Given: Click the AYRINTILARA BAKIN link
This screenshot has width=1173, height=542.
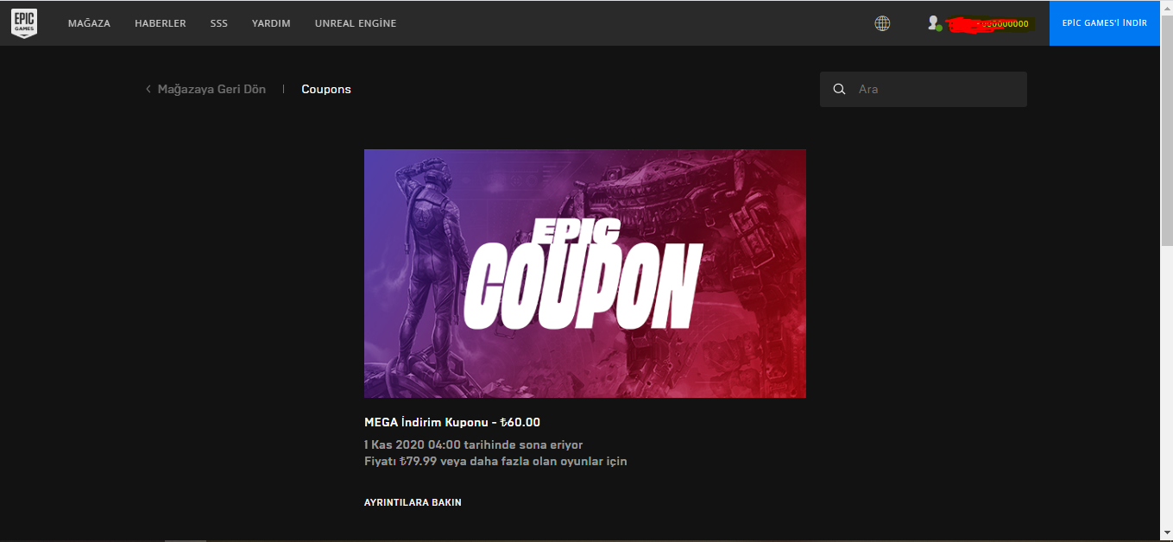Looking at the screenshot, I should pyautogui.click(x=413, y=502).
